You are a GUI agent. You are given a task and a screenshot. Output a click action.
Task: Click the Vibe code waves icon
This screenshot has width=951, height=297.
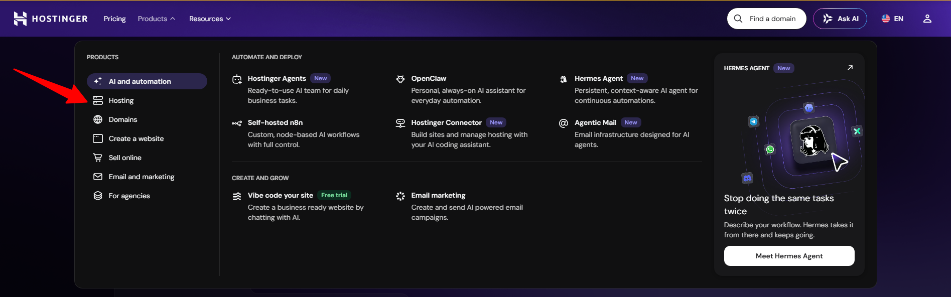[x=237, y=196]
